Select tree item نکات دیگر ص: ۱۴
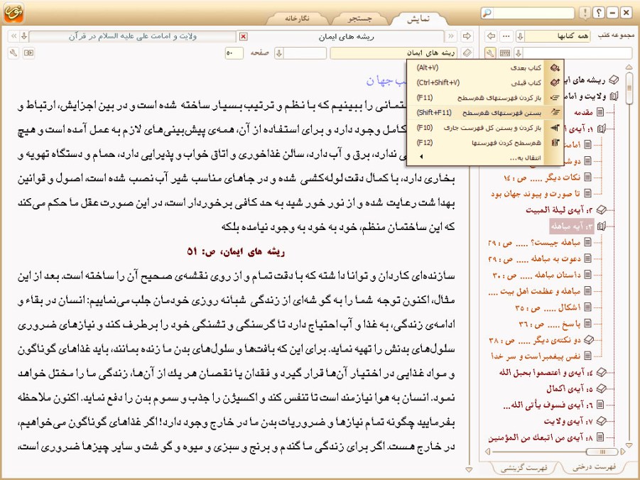640x480 pixels. pos(542,178)
